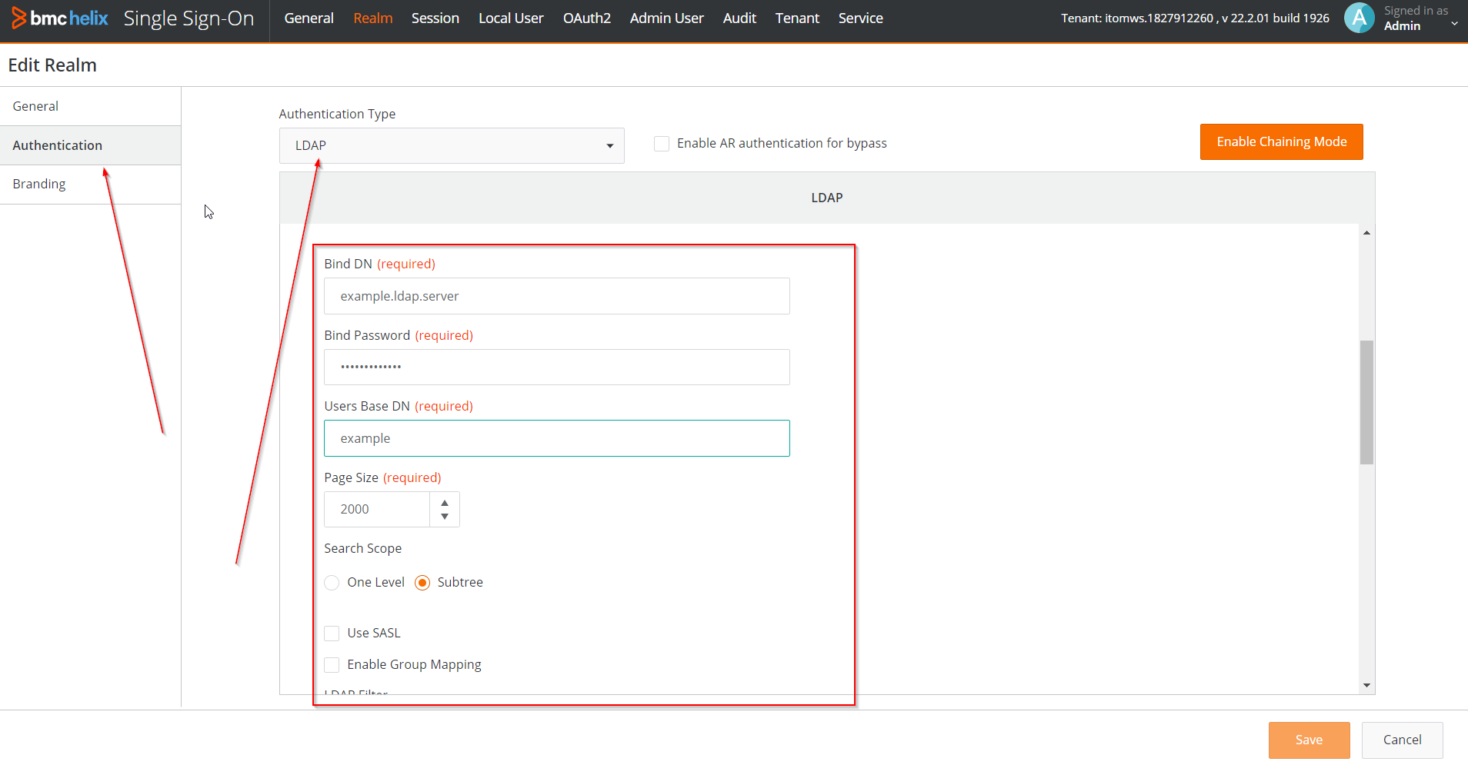
Task: Click the Users Base DN field
Action: click(556, 438)
